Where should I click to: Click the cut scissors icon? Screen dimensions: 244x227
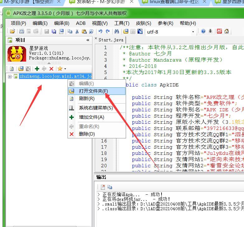tap(77, 31)
